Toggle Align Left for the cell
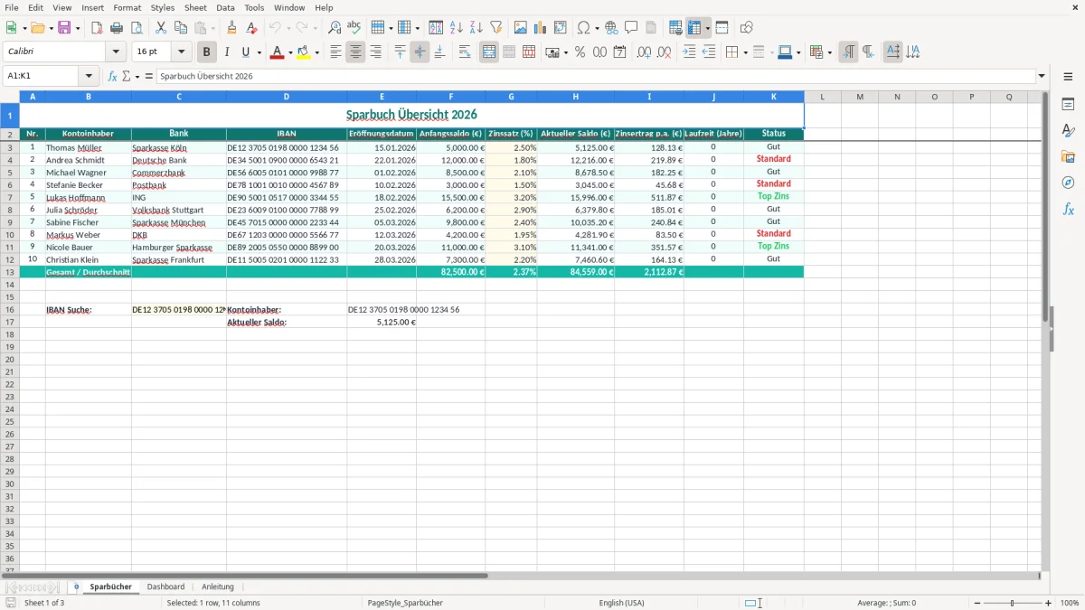1085x610 pixels. click(x=335, y=52)
